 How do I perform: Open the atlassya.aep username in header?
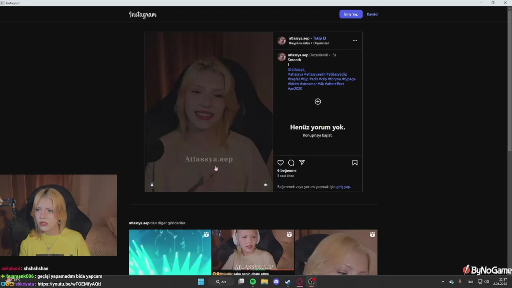pos(299,38)
